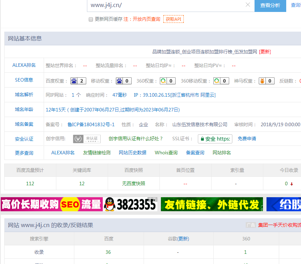Screen dimensions: 301x264
Task: Open ALEXA排名 in the 更多查询 row
Action: (63, 153)
